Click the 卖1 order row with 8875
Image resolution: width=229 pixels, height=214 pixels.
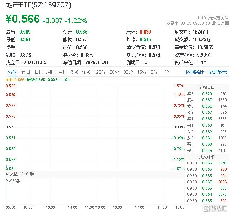(207, 119)
